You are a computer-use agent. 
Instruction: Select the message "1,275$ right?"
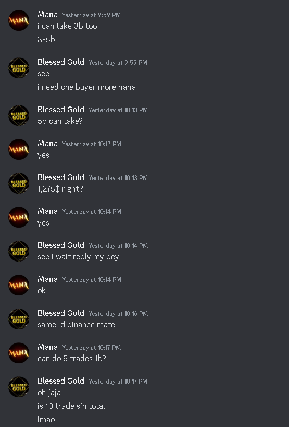(60, 189)
